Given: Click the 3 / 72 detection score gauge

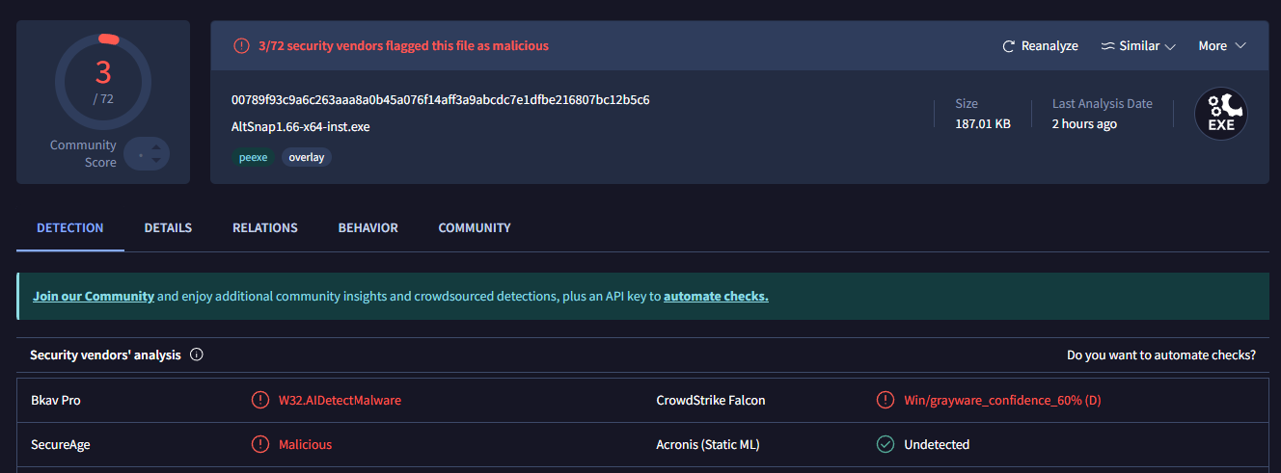Looking at the screenshot, I should tap(103, 80).
